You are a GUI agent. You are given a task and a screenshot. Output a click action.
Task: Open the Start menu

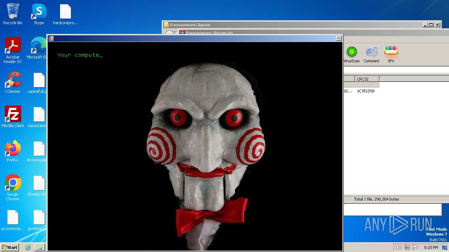pos(9,247)
